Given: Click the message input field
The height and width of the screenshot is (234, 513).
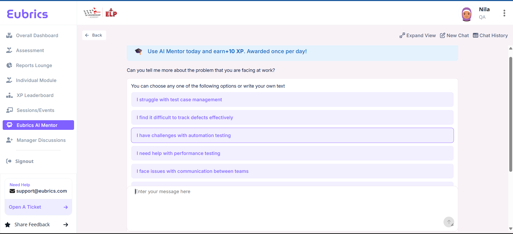Looking at the screenshot, I should (292, 208).
